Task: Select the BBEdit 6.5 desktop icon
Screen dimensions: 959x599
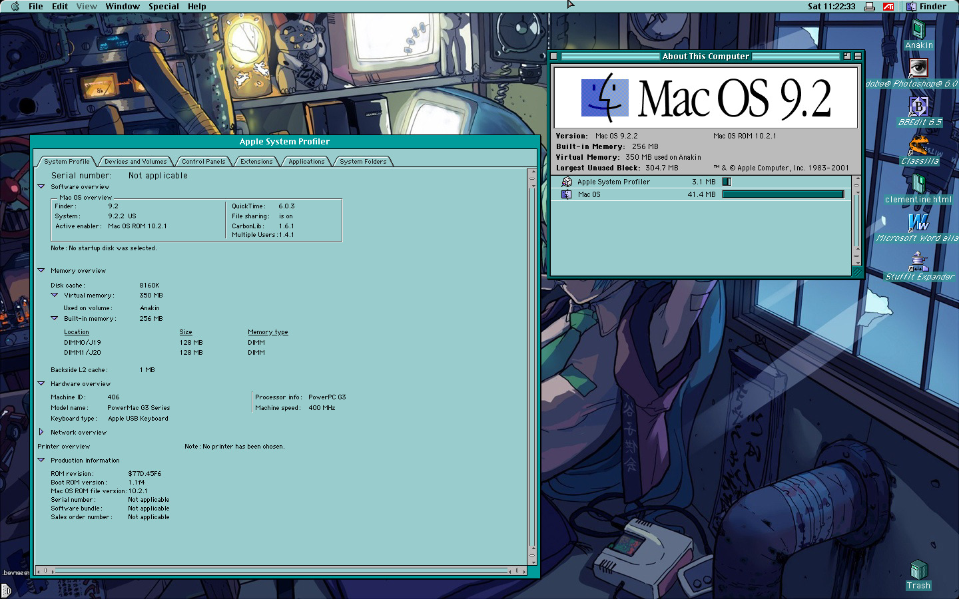Action: pos(918,107)
